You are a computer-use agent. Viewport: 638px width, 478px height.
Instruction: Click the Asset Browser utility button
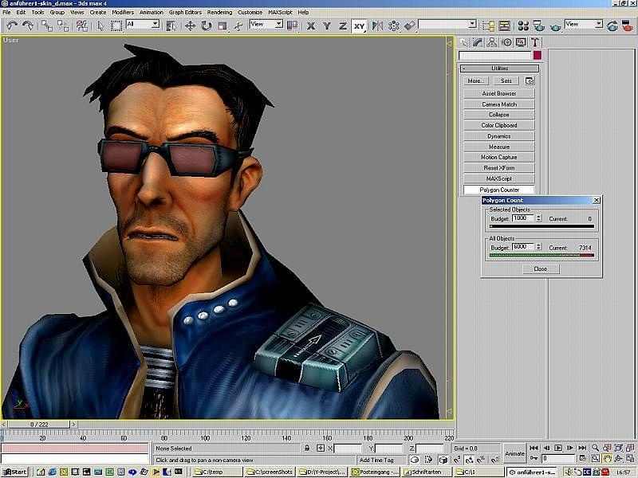499,93
